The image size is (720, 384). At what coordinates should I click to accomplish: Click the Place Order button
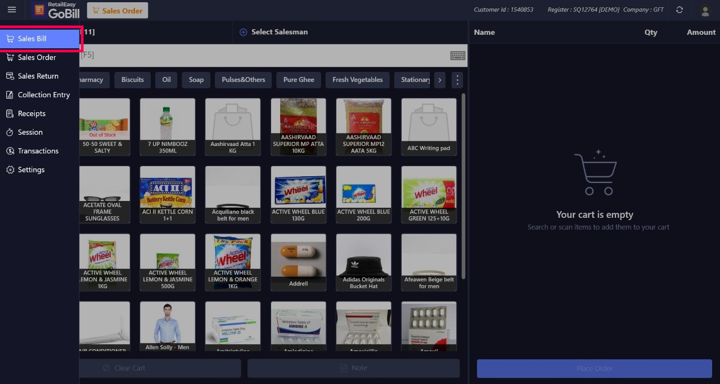click(x=595, y=368)
